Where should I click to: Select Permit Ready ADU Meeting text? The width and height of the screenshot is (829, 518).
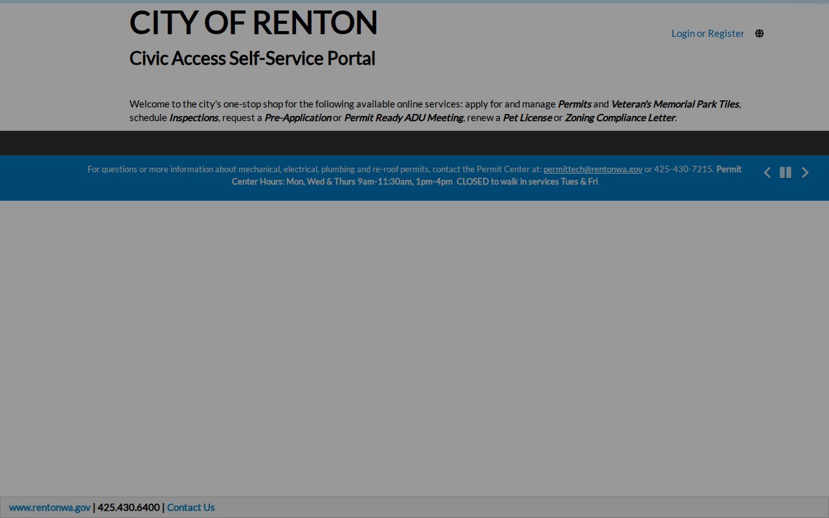(x=403, y=117)
